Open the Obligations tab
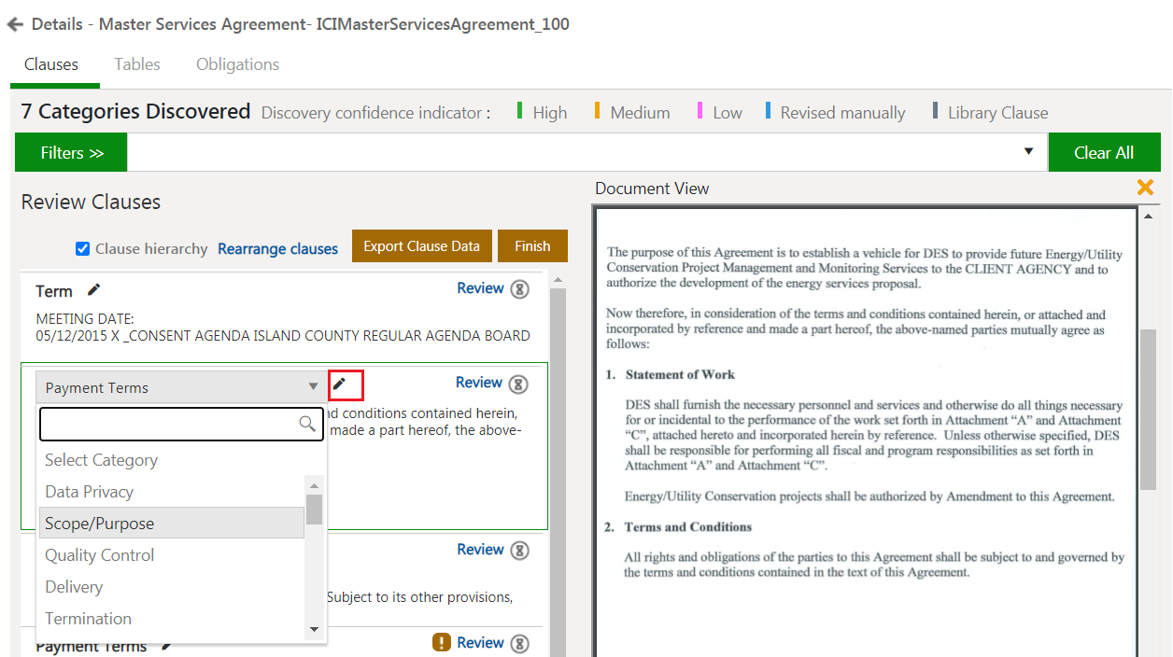Viewport: 1173px width, 657px height. pyautogui.click(x=237, y=64)
